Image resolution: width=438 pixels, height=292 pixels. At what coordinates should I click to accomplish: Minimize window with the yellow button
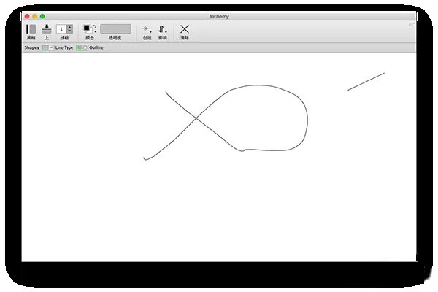(34, 15)
